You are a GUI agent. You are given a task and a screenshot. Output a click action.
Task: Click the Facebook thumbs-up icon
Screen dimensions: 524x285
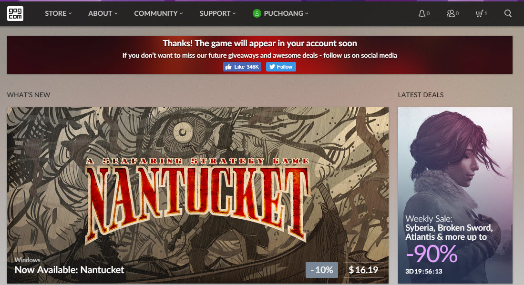228,67
